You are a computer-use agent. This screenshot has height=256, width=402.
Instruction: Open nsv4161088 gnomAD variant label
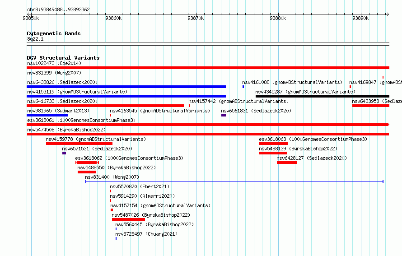(292, 82)
